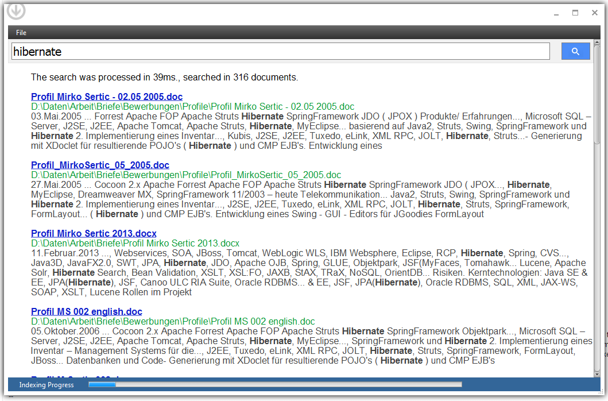
Task: Click the download-arrow app logo
Action: pos(16,10)
